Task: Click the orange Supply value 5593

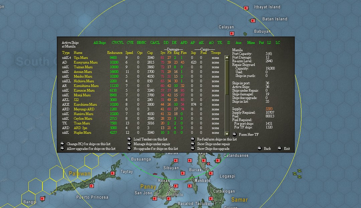Action: 269,109
